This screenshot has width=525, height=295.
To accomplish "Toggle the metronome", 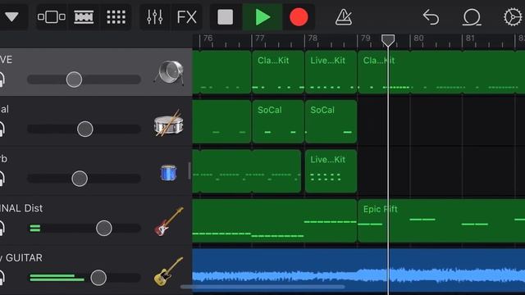I will tap(344, 16).
